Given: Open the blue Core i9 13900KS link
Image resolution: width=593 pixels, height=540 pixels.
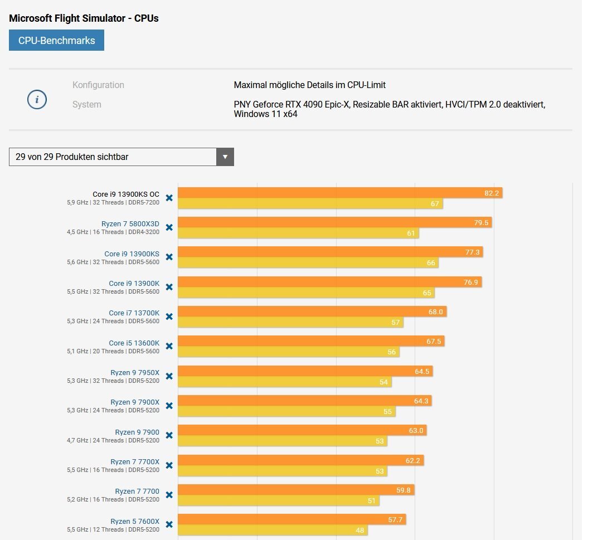Looking at the screenshot, I should click(132, 254).
